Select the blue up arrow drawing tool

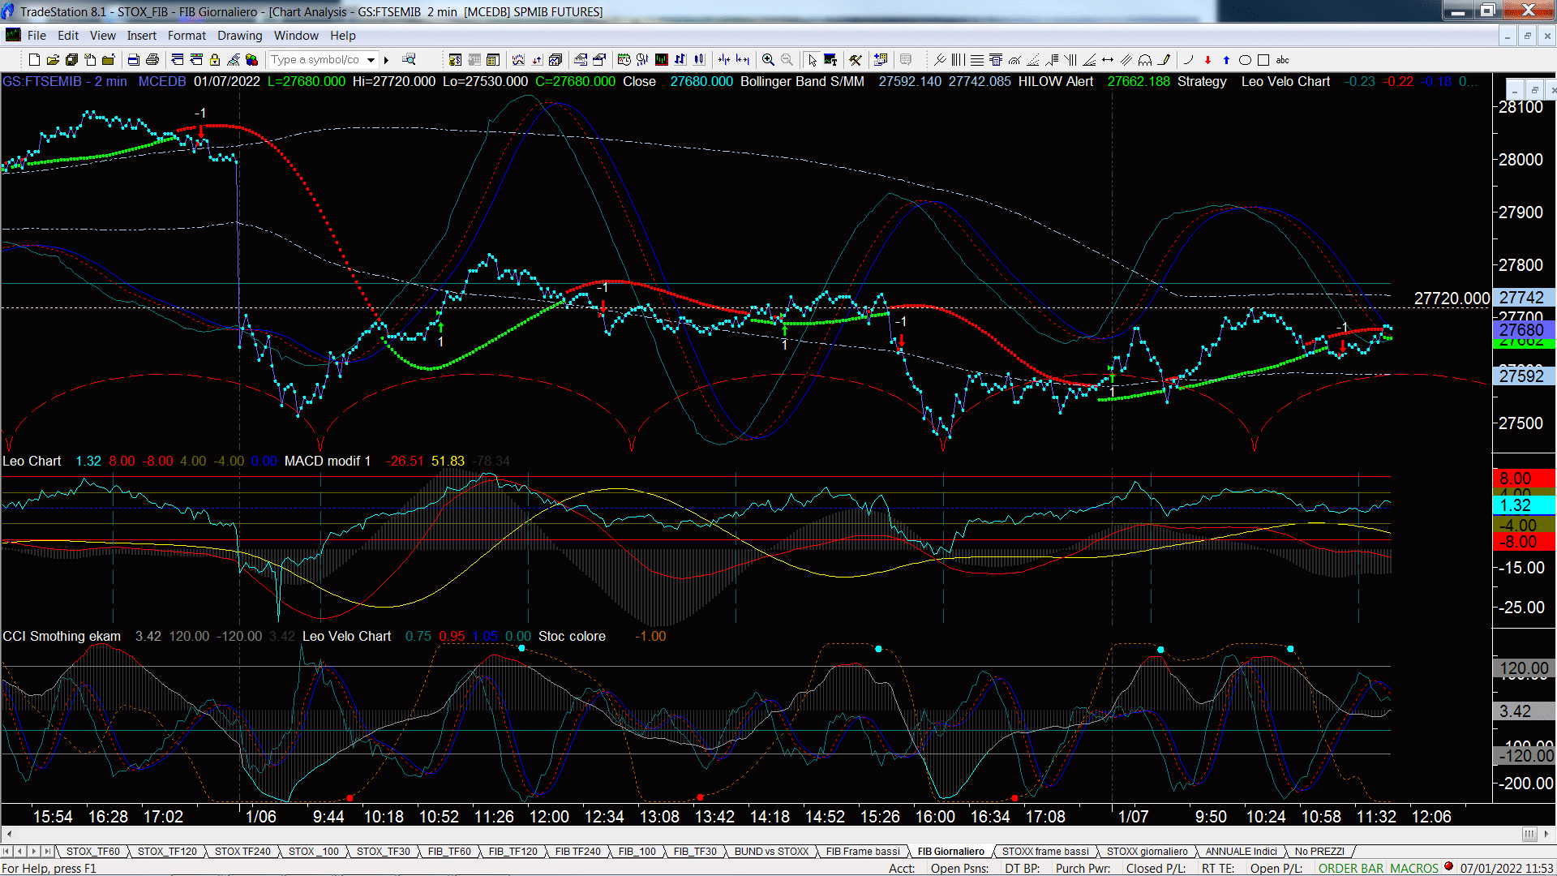[1226, 59]
